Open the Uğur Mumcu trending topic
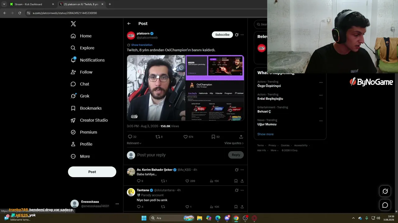The width and height of the screenshot is (398, 223). pos(267,124)
